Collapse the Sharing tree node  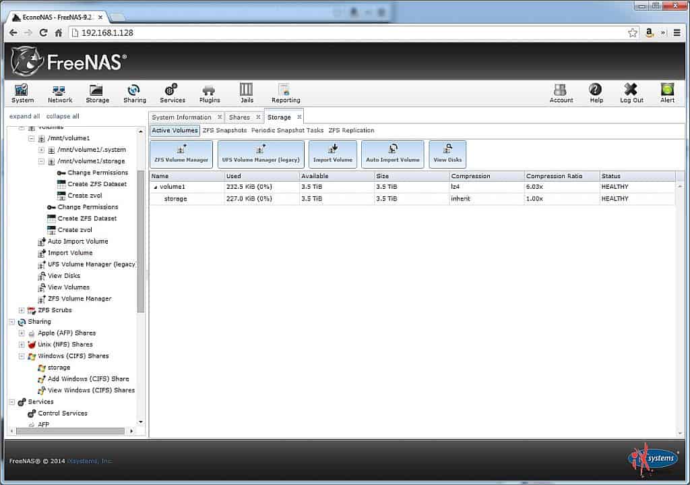click(12, 322)
